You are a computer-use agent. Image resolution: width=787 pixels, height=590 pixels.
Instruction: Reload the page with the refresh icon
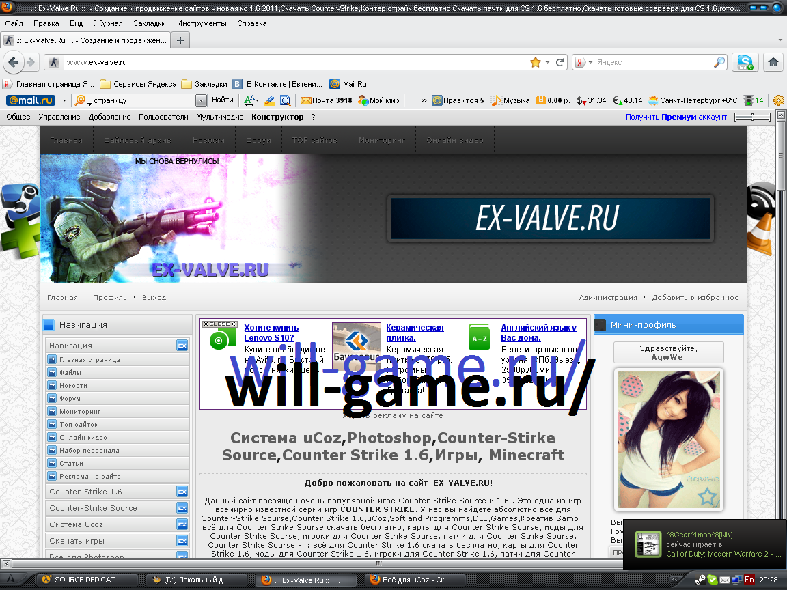point(560,62)
